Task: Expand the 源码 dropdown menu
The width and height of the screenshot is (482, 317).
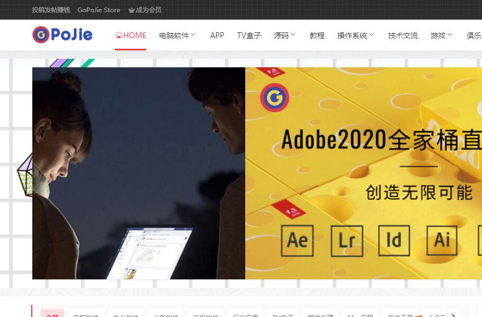Action: tap(284, 36)
